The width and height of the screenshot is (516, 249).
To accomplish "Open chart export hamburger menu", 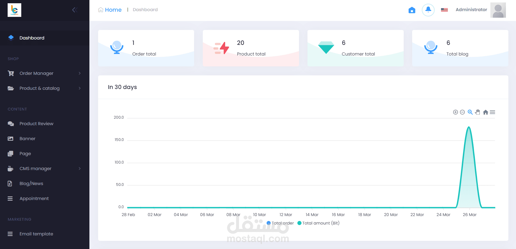I will pos(492,112).
